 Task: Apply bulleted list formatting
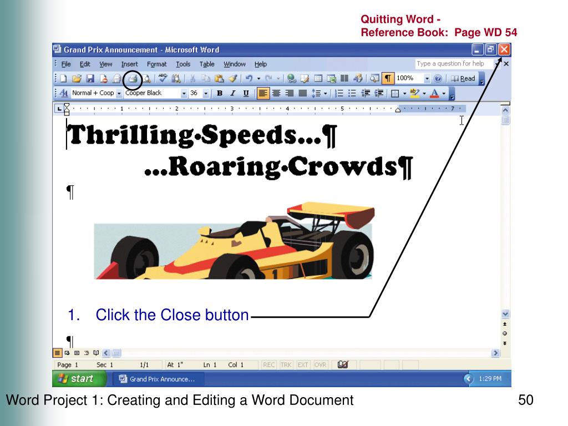pyautogui.click(x=352, y=93)
